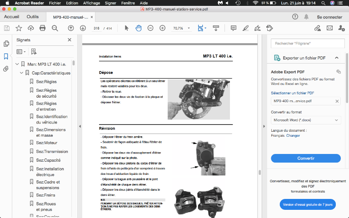Click the Rechercher 'Filigrane' search field

pos(308,44)
